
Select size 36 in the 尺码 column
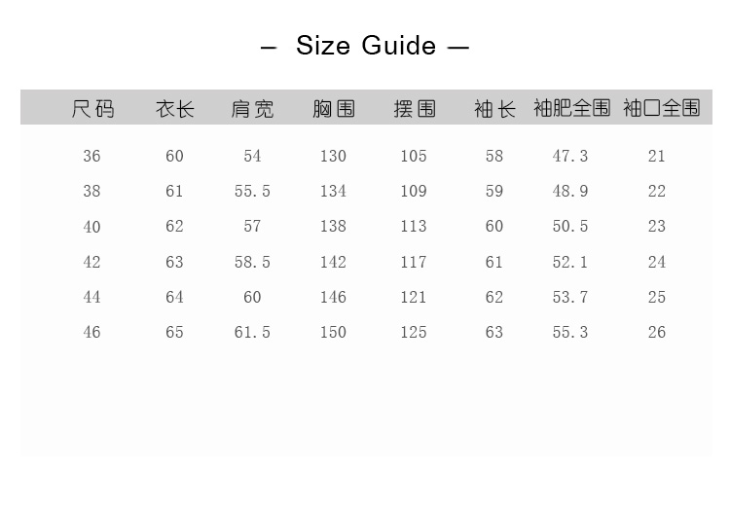[91, 157]
